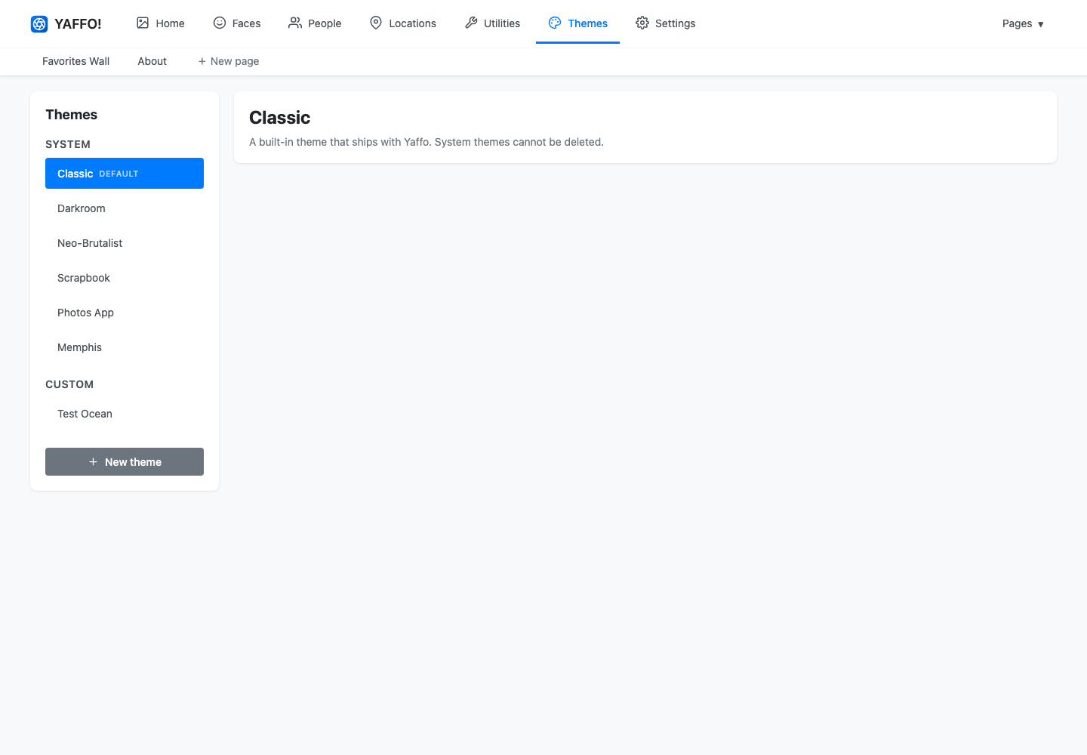Click the Settings gear icon
The height and width of the screenshot is (755, 1087).
tap(642, 23)
